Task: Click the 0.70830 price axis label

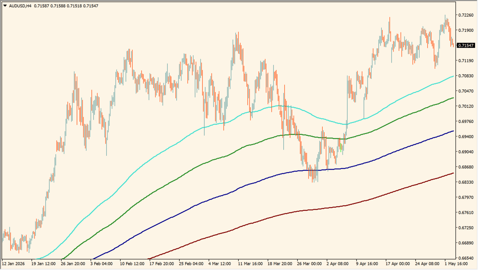Action: (x=466, y=76)
